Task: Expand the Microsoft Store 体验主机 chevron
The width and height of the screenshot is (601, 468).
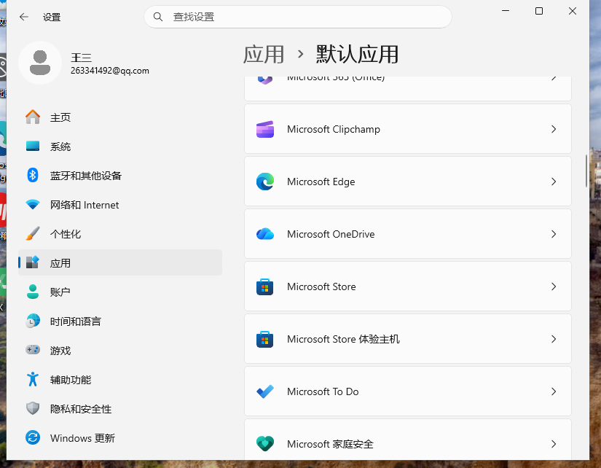Action: [x=554, y=339]
